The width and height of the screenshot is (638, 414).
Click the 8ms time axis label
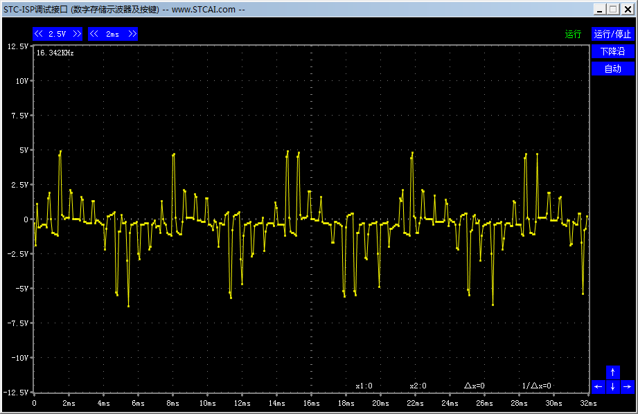[x=173, y=403]
